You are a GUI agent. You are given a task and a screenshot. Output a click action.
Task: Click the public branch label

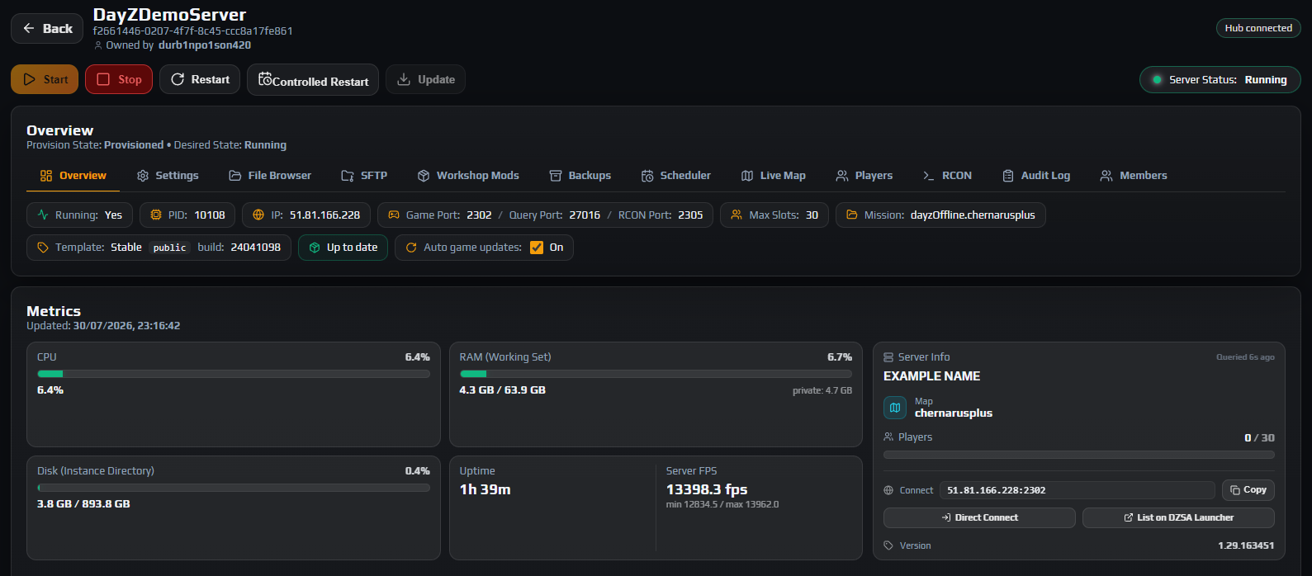click(x=170, y=248)
